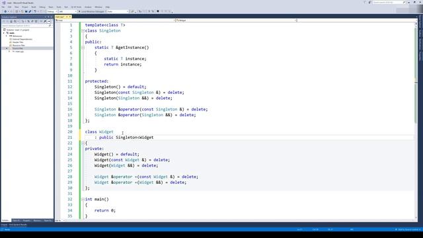Screen dimensions: 423x238
Task: Collapse the main project node in Solution Explorer
Action: tap(3, 33)
